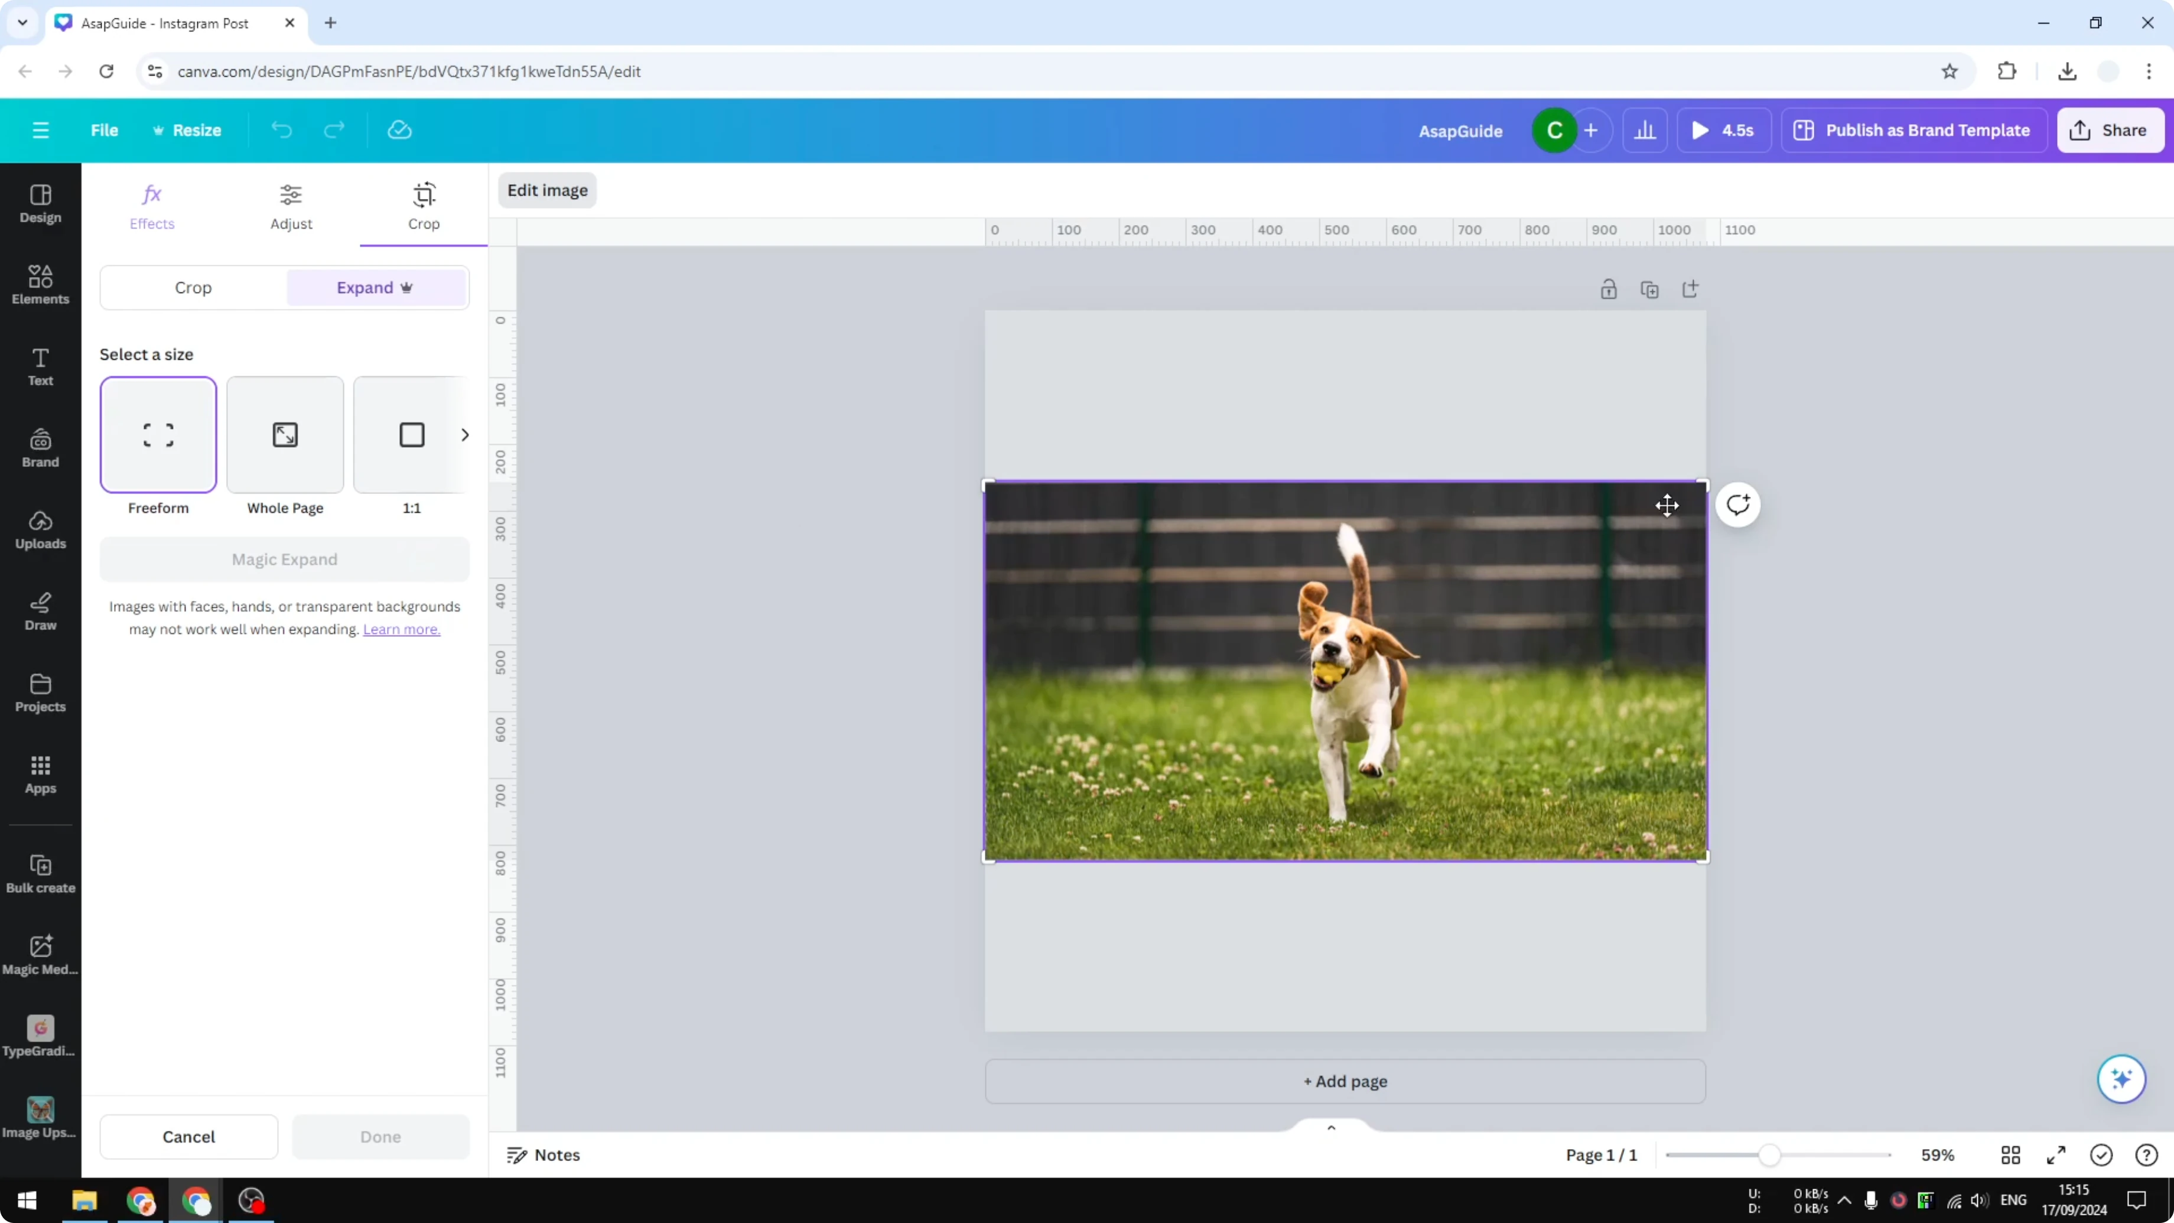Select the Crop tab
2174x1223 pixels.
(x=424, y=207)
